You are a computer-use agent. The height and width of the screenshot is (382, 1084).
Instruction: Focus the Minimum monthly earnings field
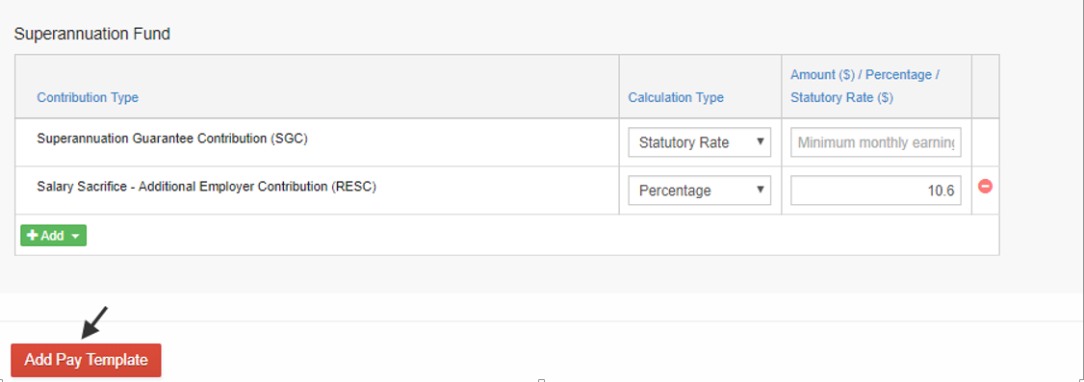[x=876, y=143]
